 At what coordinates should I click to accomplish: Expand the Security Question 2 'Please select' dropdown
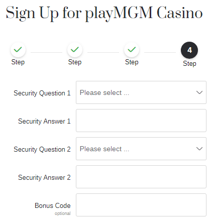141,149
